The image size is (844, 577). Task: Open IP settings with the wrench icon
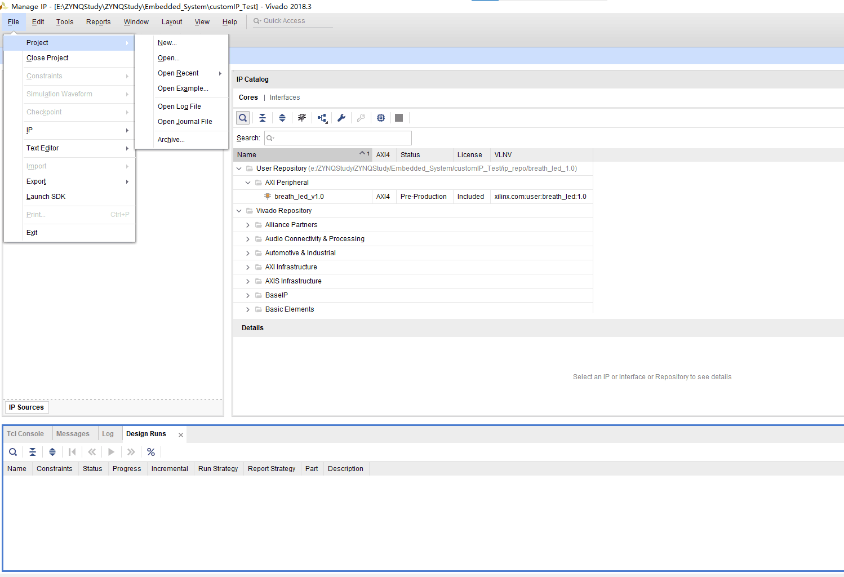point(341,118)
